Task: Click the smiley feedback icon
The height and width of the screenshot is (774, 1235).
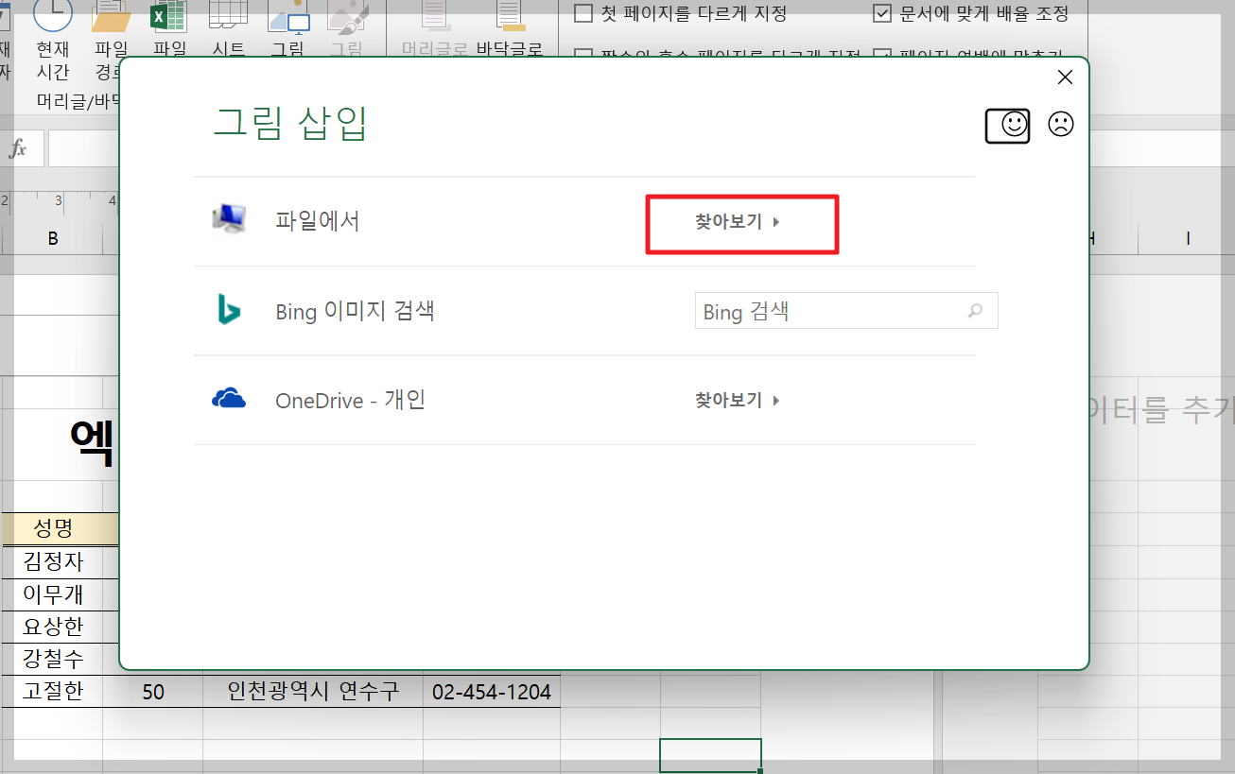Action: click(1008, 124)
